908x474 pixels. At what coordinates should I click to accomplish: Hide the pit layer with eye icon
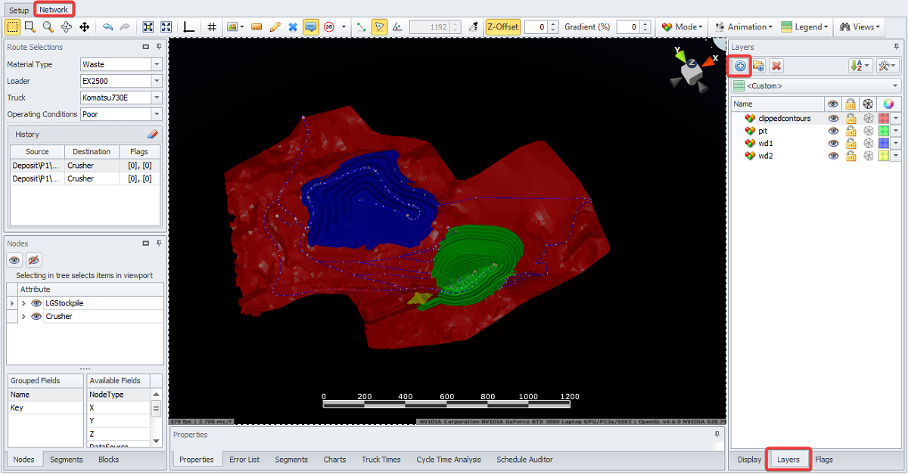tap(833, 131)
